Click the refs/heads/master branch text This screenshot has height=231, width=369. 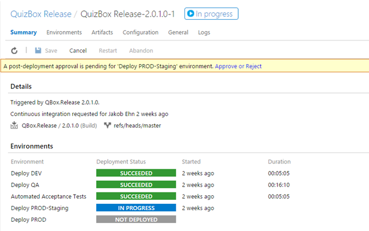click(x=137, y=126)
